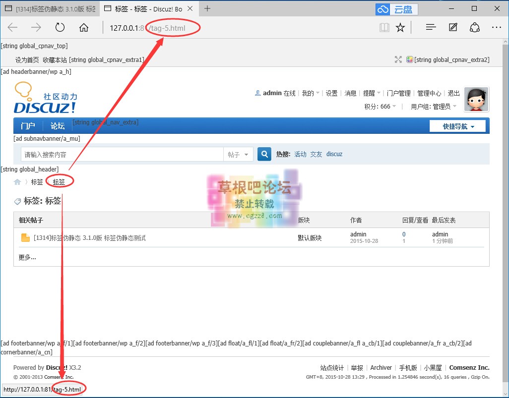Click the Share icon in browser toolbar
This screenshot has width=509, height=398.
(475, 27)
